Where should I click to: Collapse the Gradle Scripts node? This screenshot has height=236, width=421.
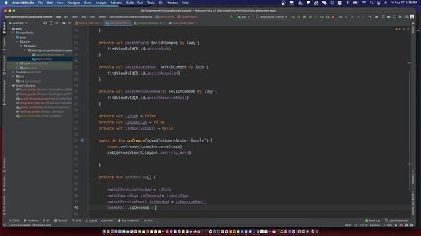pyautogui.click(x=10, y=85)
